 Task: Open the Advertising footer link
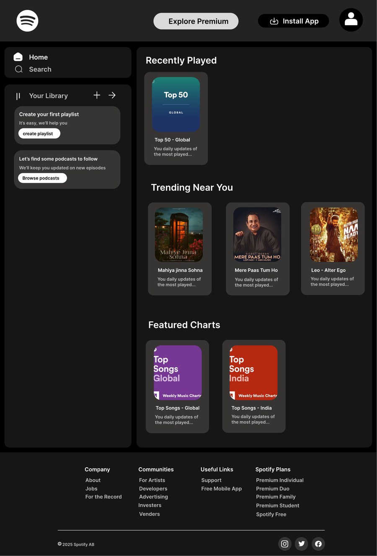[x=153, y=497]
